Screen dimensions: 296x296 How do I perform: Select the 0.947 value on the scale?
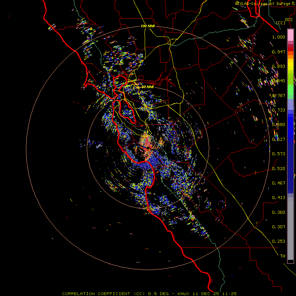[x=279, y=52]
